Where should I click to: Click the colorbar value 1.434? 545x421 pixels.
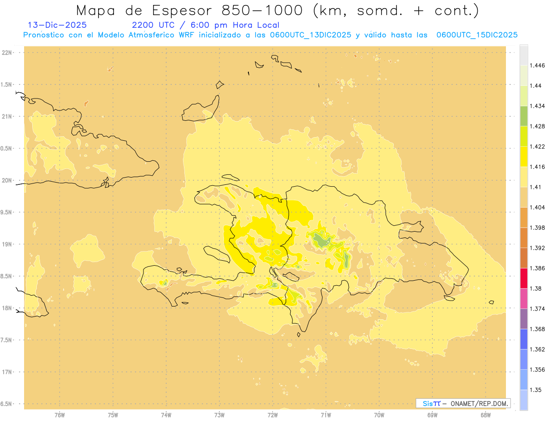[537, 106]
